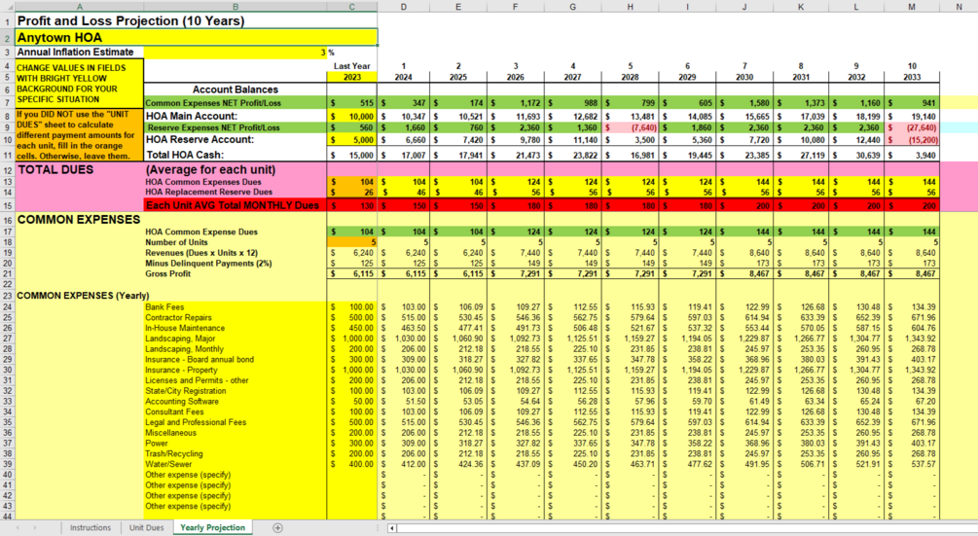Click the 'Account Balances' heading
Viewport: 978px width, 536px height.
235,89
